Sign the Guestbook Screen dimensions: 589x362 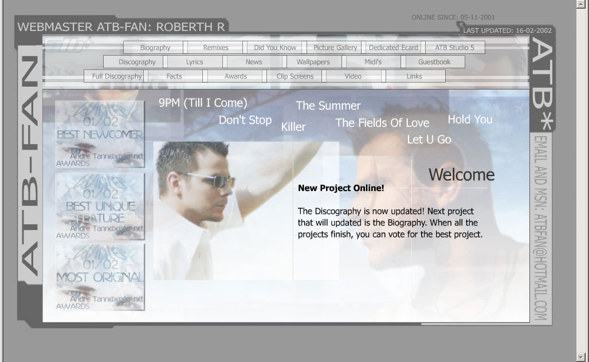click(x=434, y=62)
